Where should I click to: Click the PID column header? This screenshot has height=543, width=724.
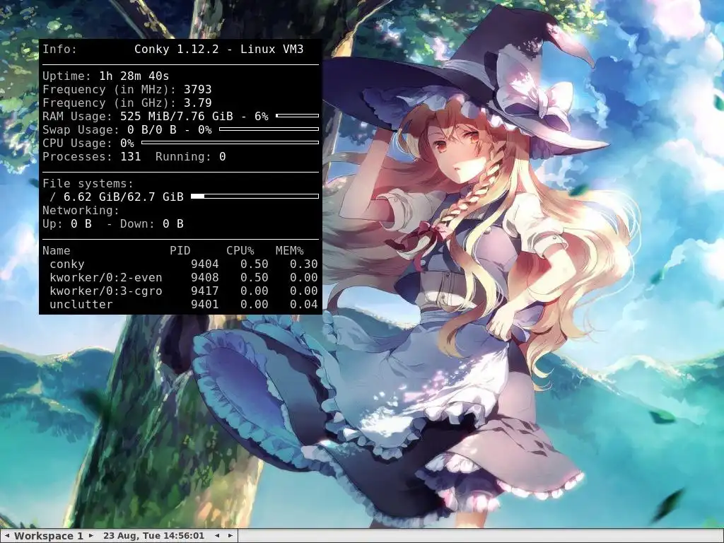[x=180, y=250]
